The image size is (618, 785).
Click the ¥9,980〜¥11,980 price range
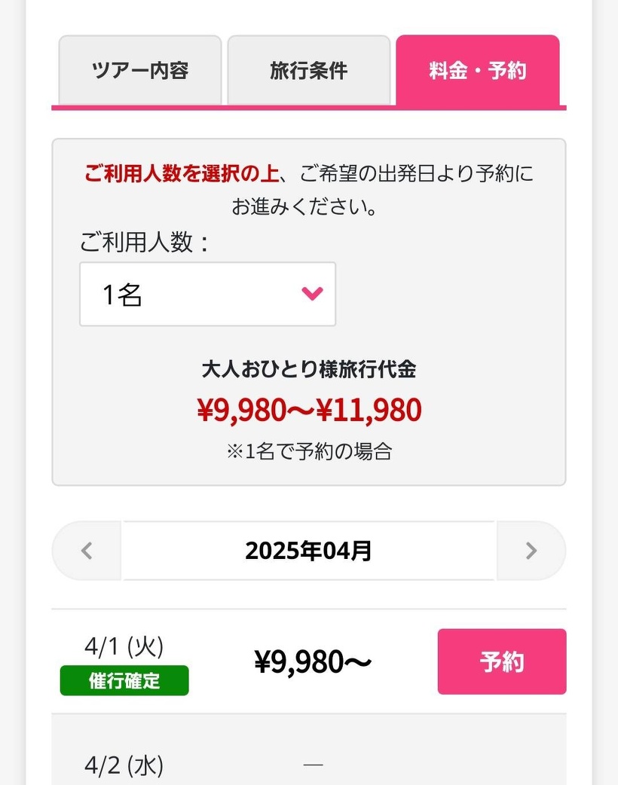309,411
